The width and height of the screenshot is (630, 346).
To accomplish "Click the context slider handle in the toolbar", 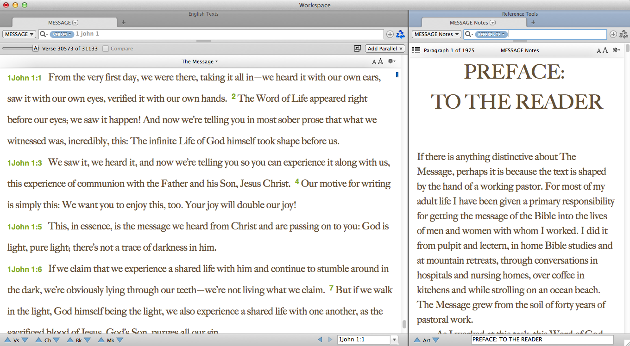I will click(35, 49).
